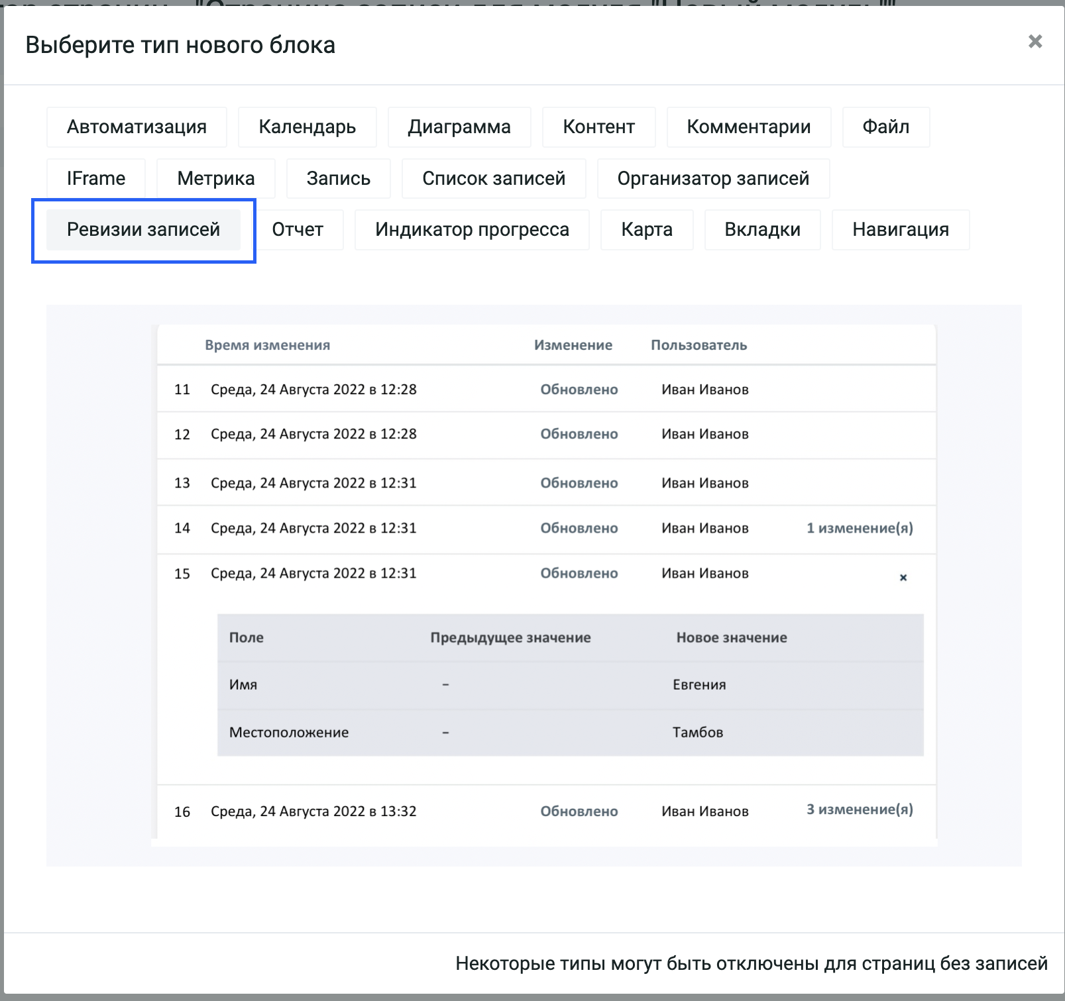Select the Диаграмма block type
The height and width of the screenshot is (1001, 1065).
[459, 127]
